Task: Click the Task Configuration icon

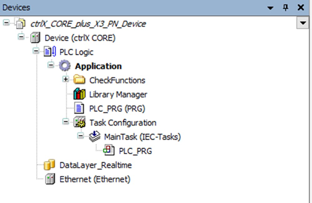Action: (x=79, y=122)
